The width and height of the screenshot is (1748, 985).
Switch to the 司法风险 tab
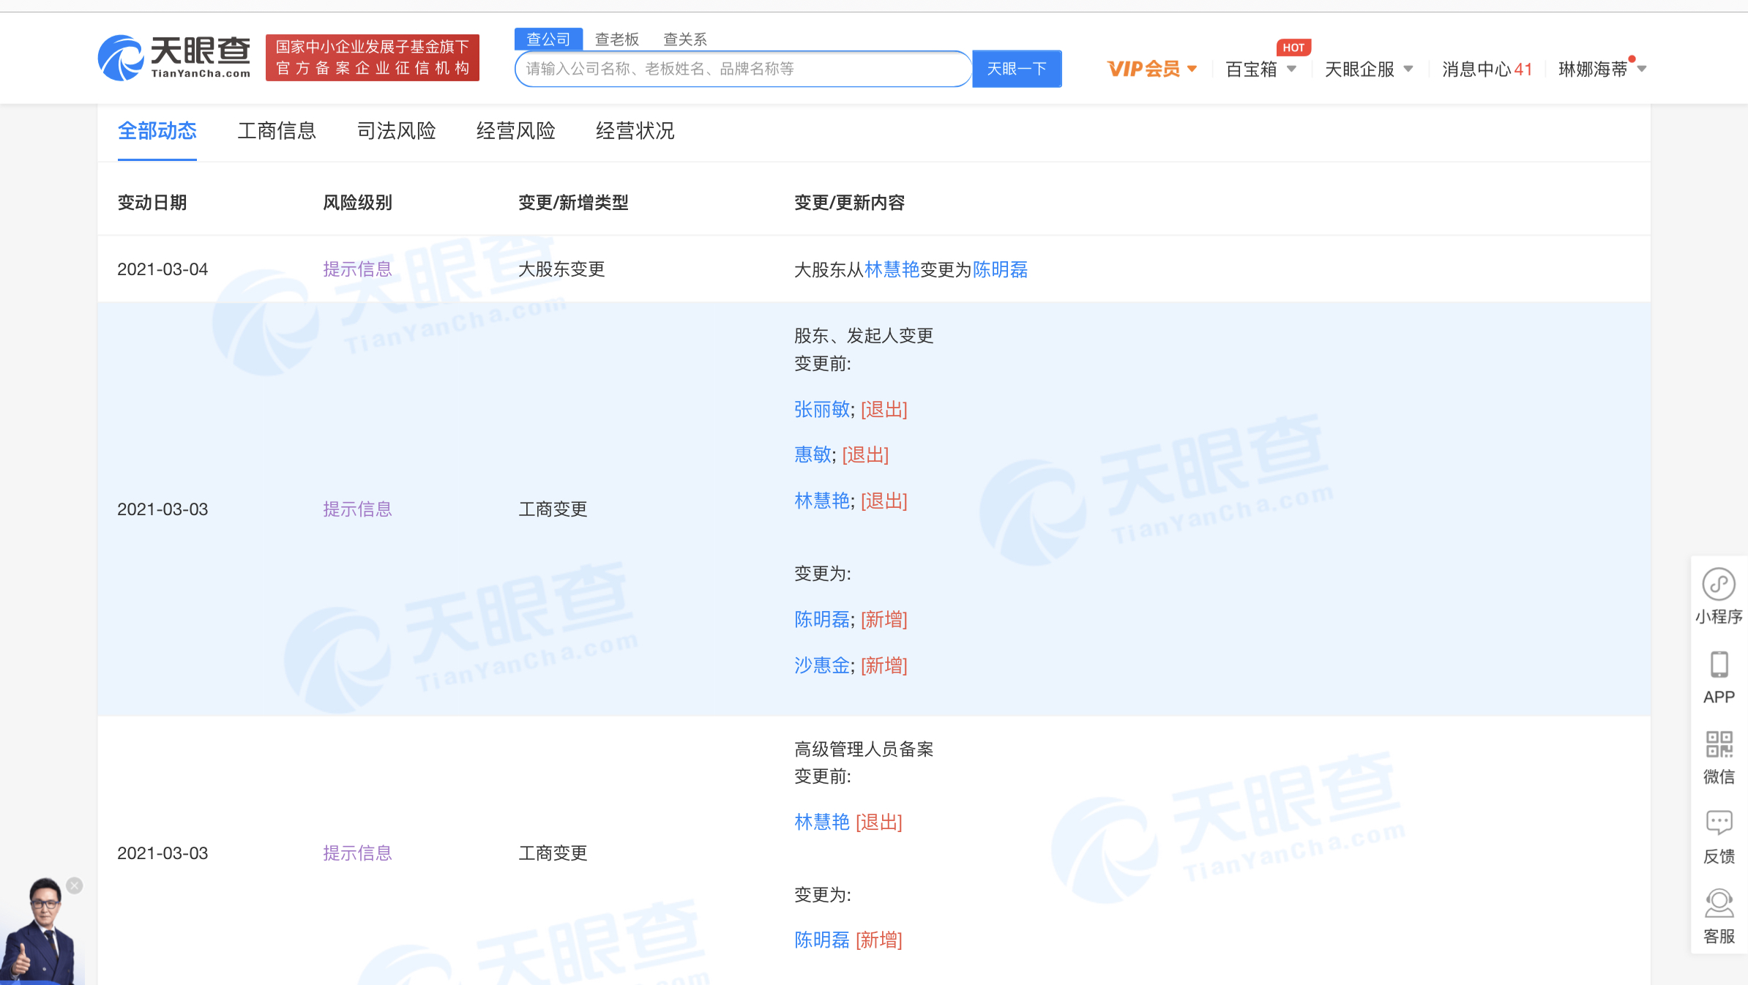(396, 131)
